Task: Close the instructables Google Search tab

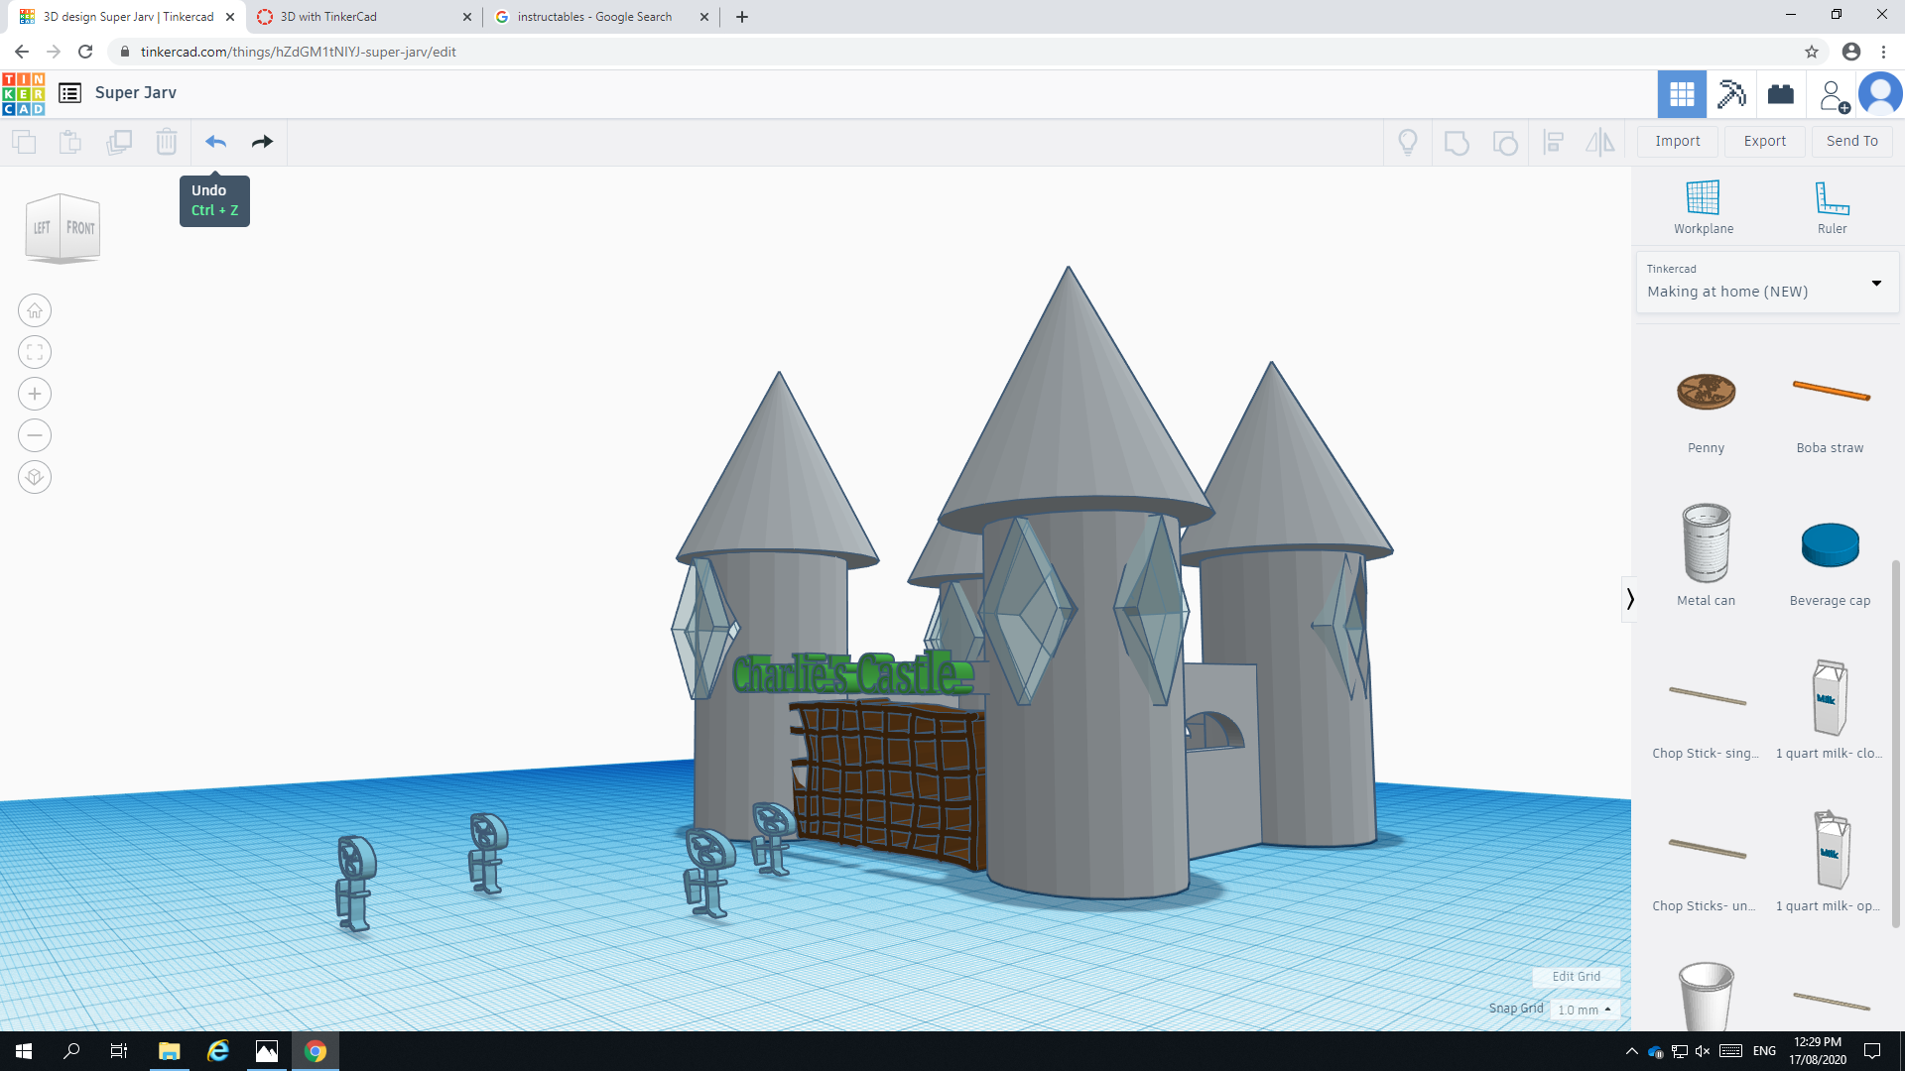Action: (x=704, y=17)
